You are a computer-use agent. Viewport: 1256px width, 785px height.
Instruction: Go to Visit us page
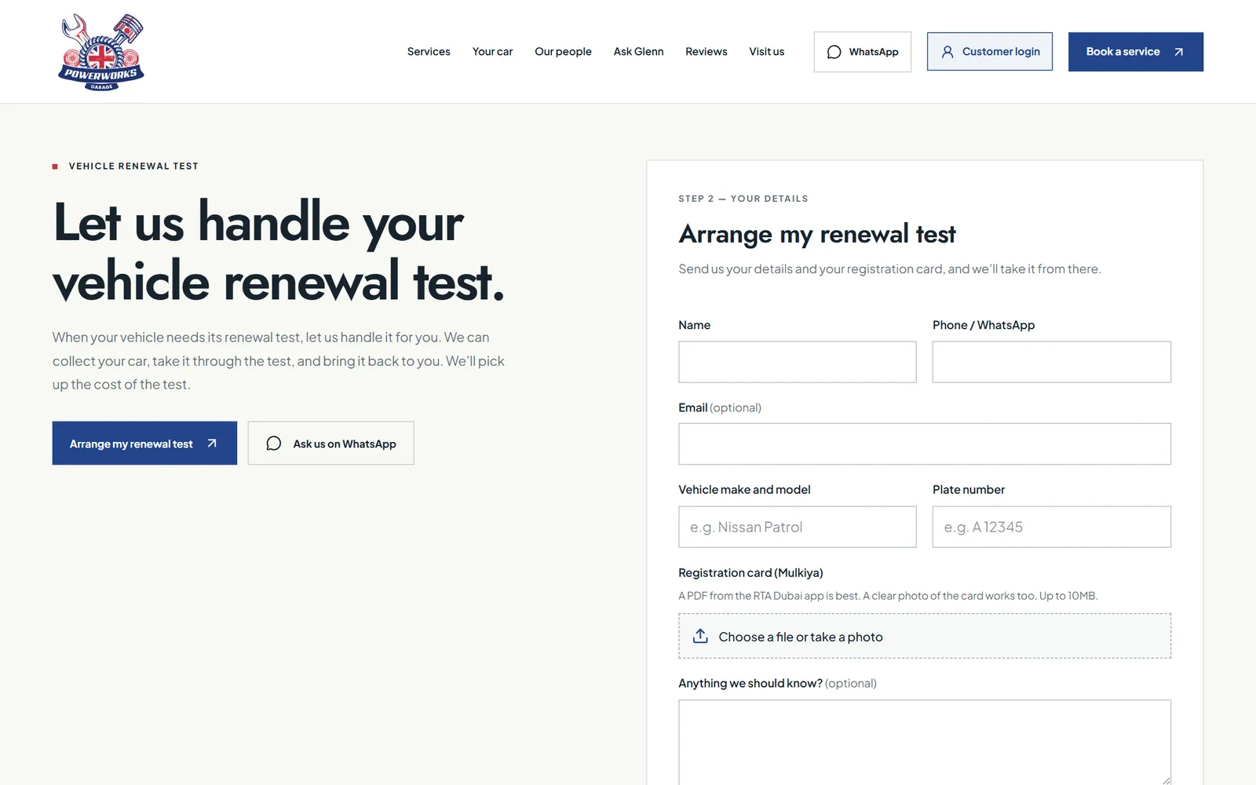pos(766,52)
